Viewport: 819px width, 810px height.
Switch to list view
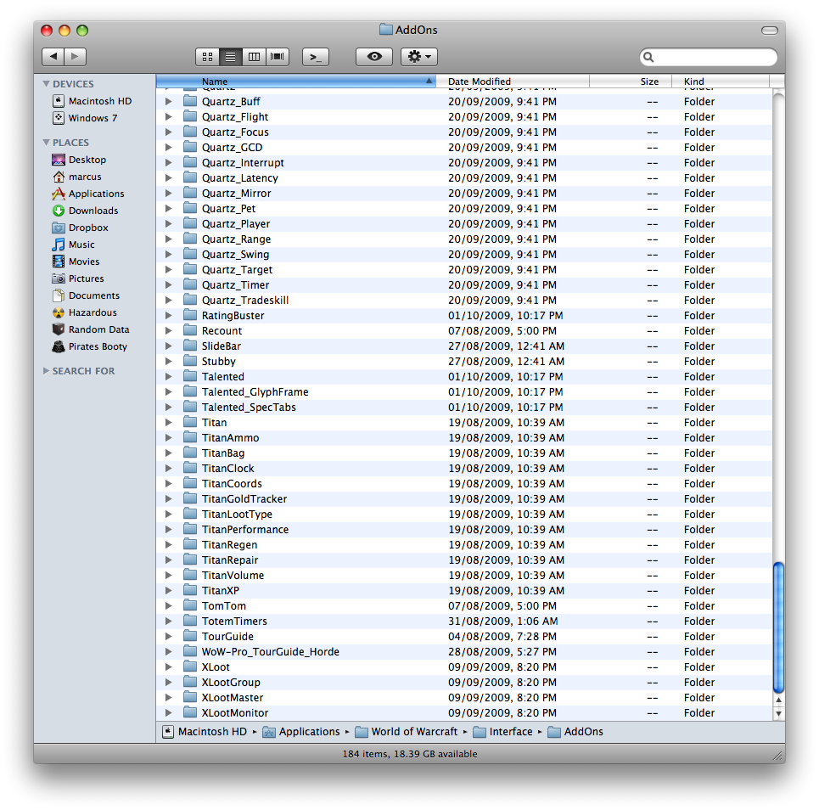pyautogui.click(x=230, y=56)
